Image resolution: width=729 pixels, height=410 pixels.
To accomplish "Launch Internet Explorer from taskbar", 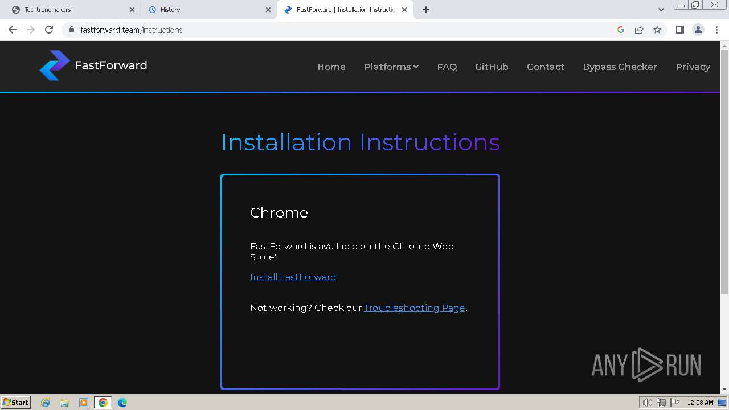I will pyautogui.click(x=45, y=403).
